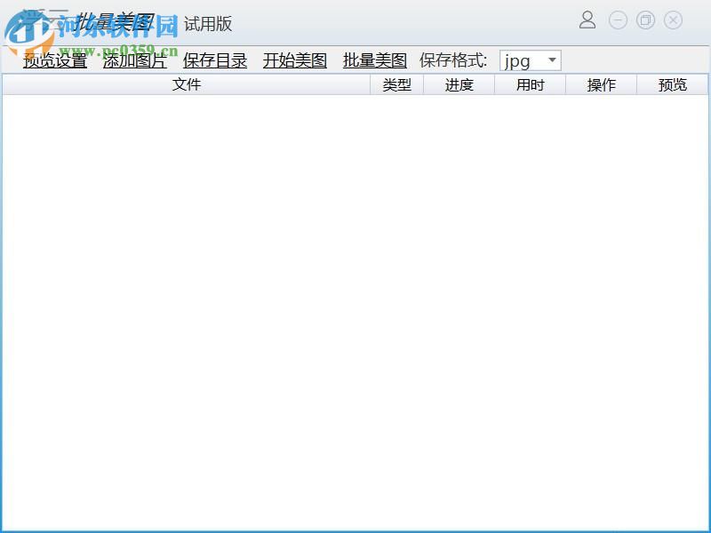Click the minimize window icon
The height and width of the screenshot is (533, 711).
click(616, 20)
